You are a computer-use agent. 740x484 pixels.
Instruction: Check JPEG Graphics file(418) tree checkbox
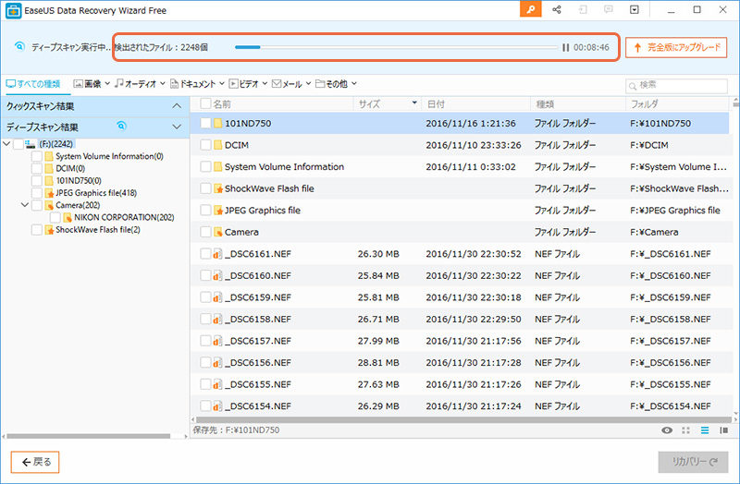coord(37,193)
